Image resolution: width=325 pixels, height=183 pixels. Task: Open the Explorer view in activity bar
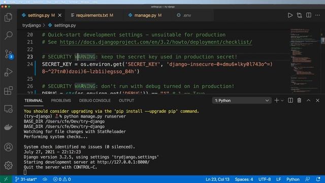[x=8, y=17]
